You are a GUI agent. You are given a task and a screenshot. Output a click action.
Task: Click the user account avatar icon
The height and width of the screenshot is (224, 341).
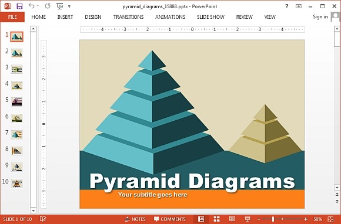335,16
